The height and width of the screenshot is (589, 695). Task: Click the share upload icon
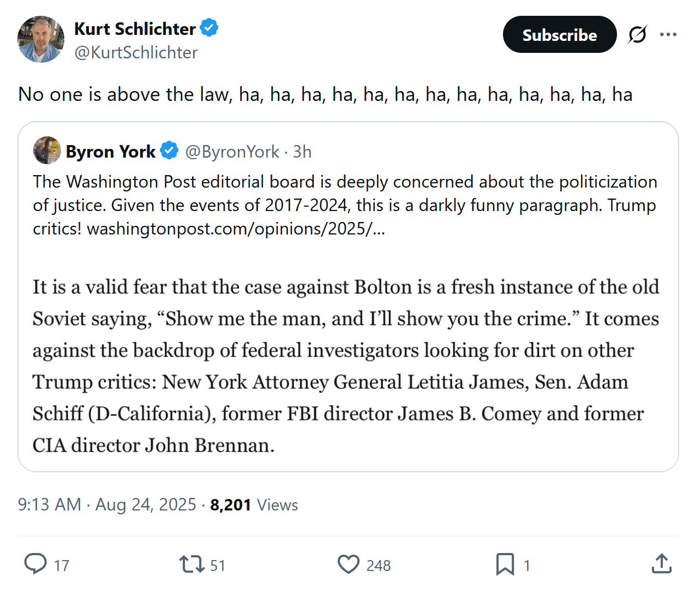[661, 564]
